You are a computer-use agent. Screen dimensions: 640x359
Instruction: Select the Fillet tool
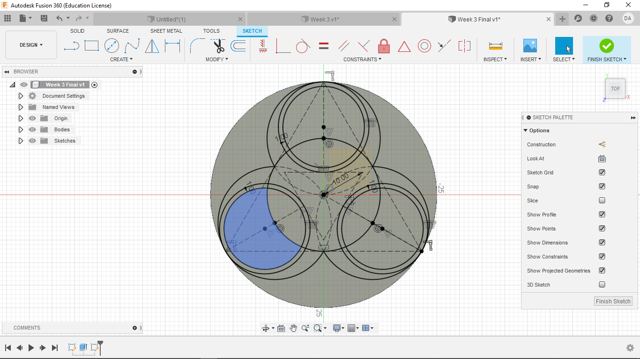[x=197, y=46]
